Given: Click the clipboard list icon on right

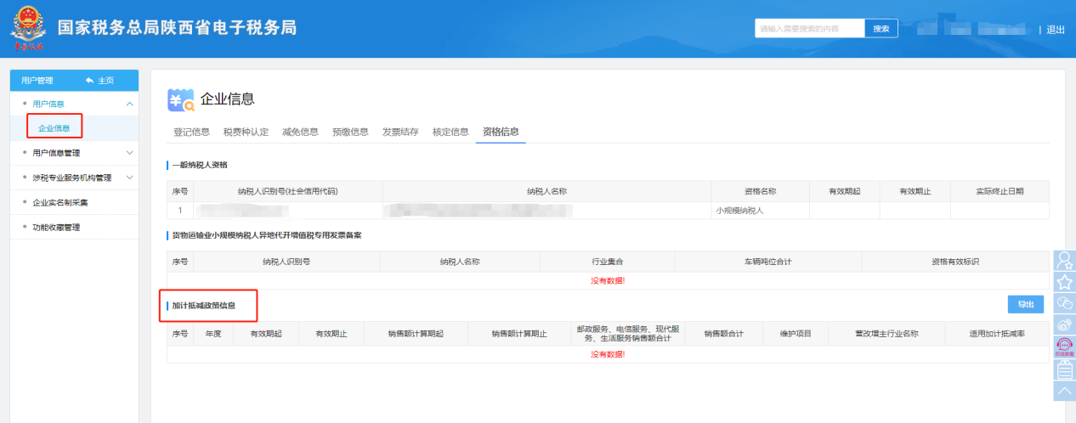Looking at the screenshot, I should 1064,369.
